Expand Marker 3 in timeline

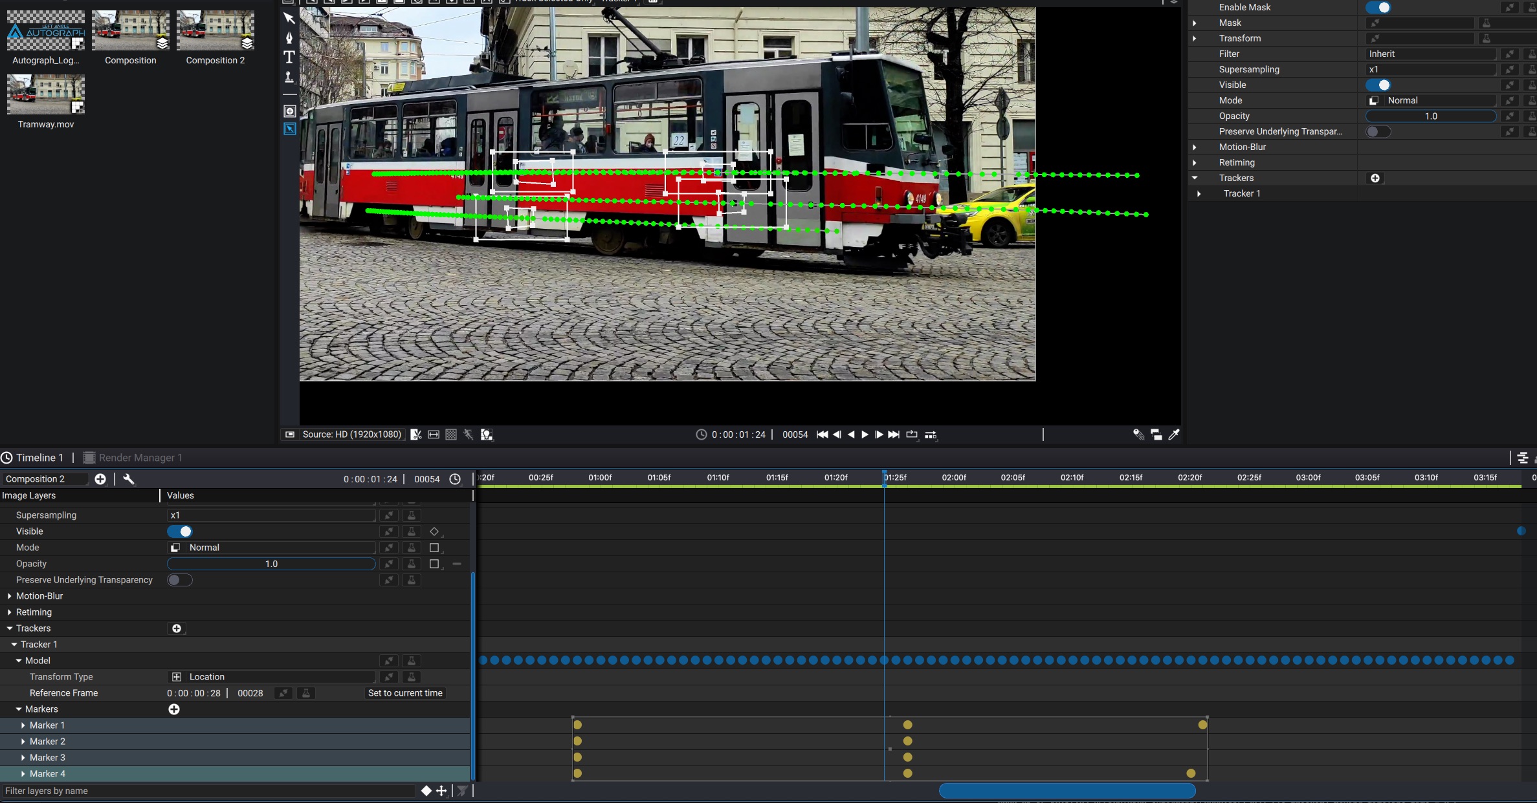pyautogui.click(x=23, y=758)
